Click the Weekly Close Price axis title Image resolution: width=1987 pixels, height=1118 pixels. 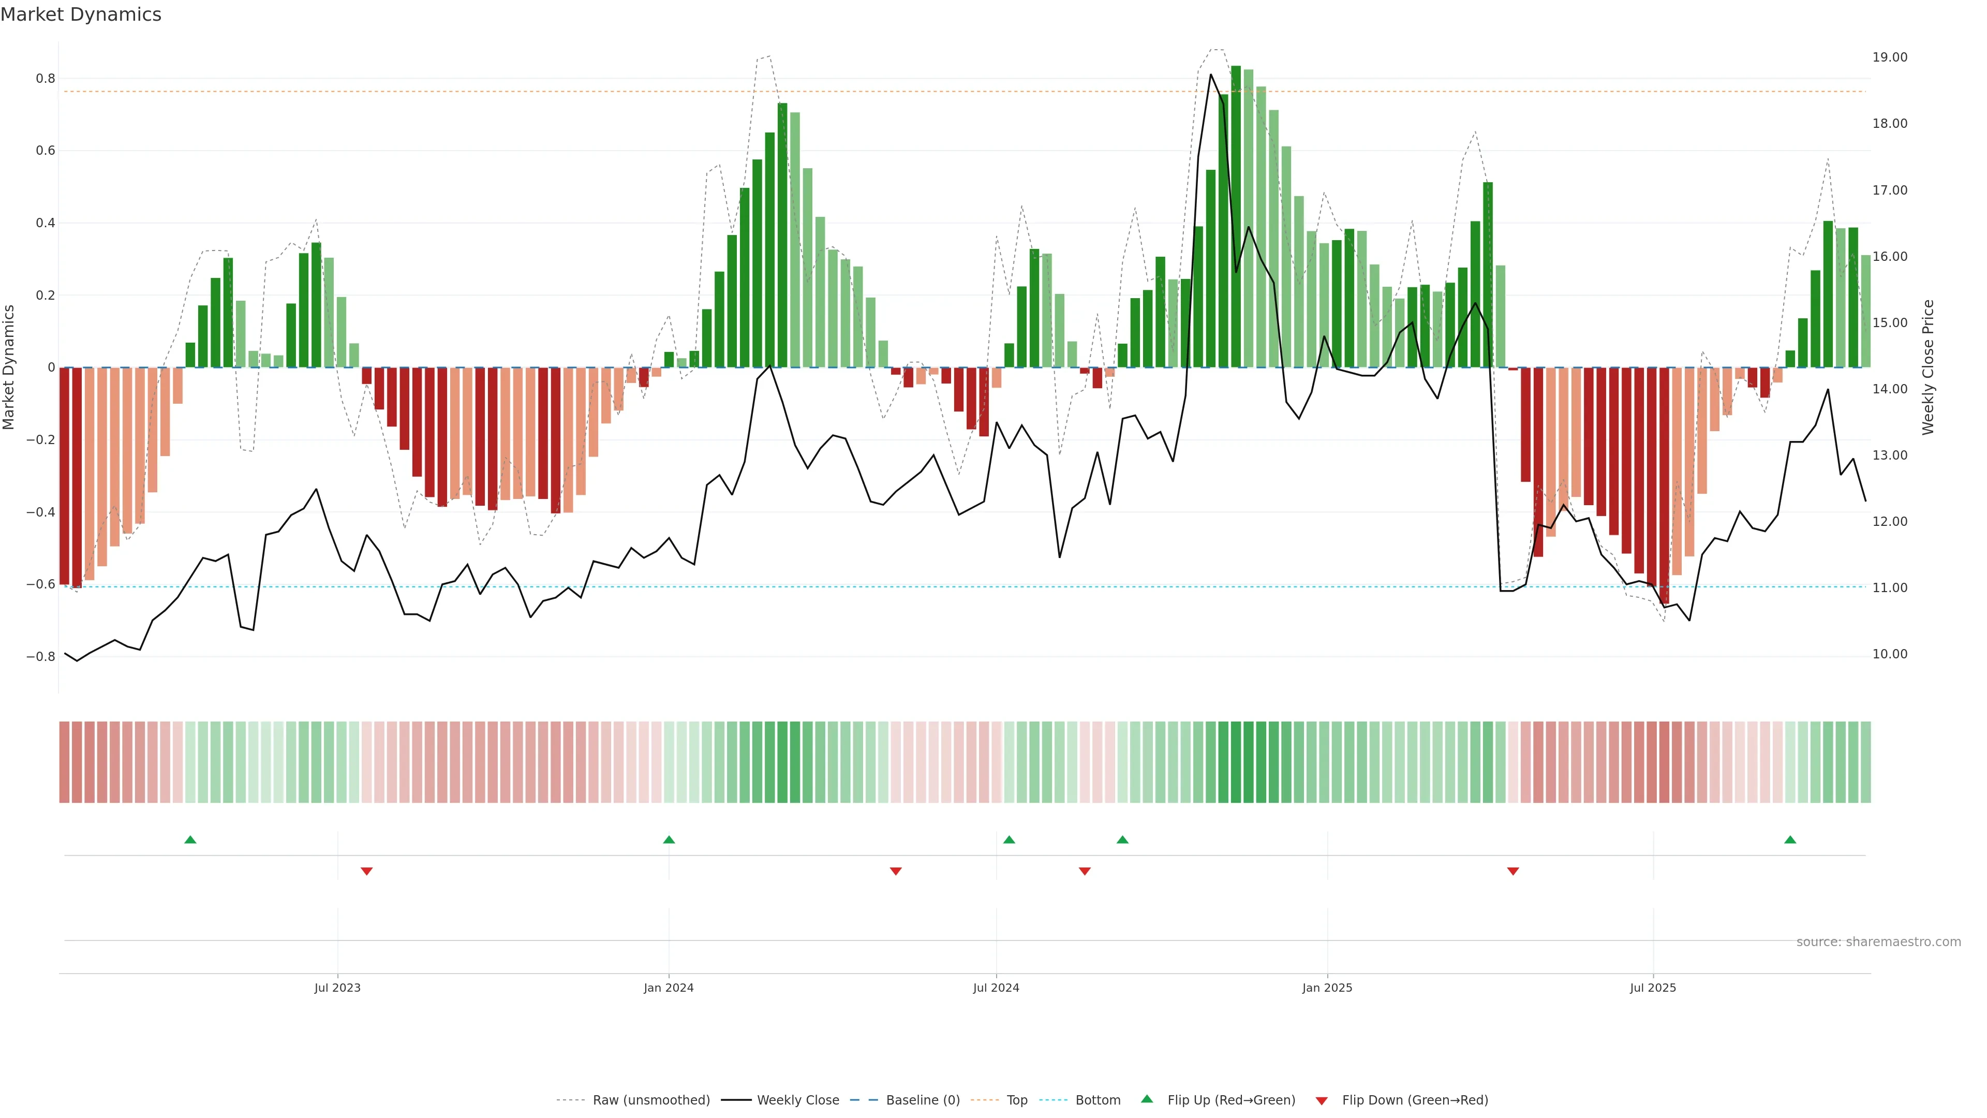point(1929,367)
